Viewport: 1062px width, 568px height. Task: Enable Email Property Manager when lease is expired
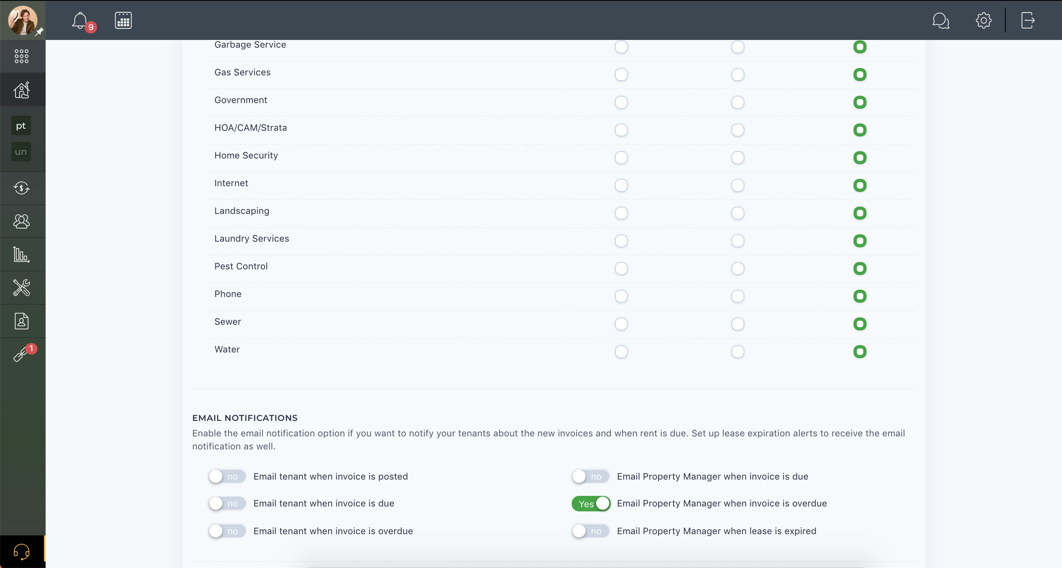(x=591, y=531)
